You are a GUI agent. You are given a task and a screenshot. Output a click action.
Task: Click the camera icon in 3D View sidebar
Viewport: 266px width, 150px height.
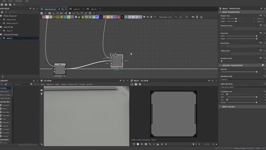42,90
